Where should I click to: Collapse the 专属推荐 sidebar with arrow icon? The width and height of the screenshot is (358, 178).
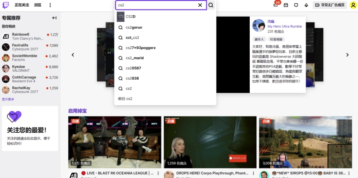[x=55, y=18]
